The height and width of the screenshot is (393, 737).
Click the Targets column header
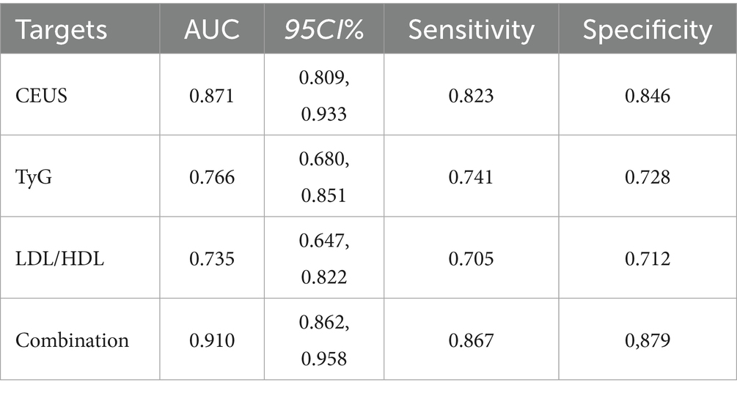pos(62,30)
